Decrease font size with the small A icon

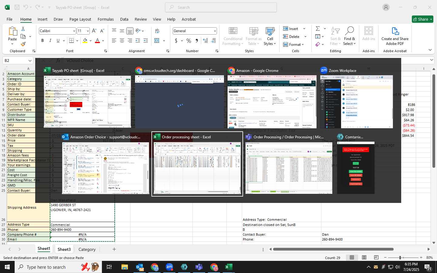coord(102,31)
